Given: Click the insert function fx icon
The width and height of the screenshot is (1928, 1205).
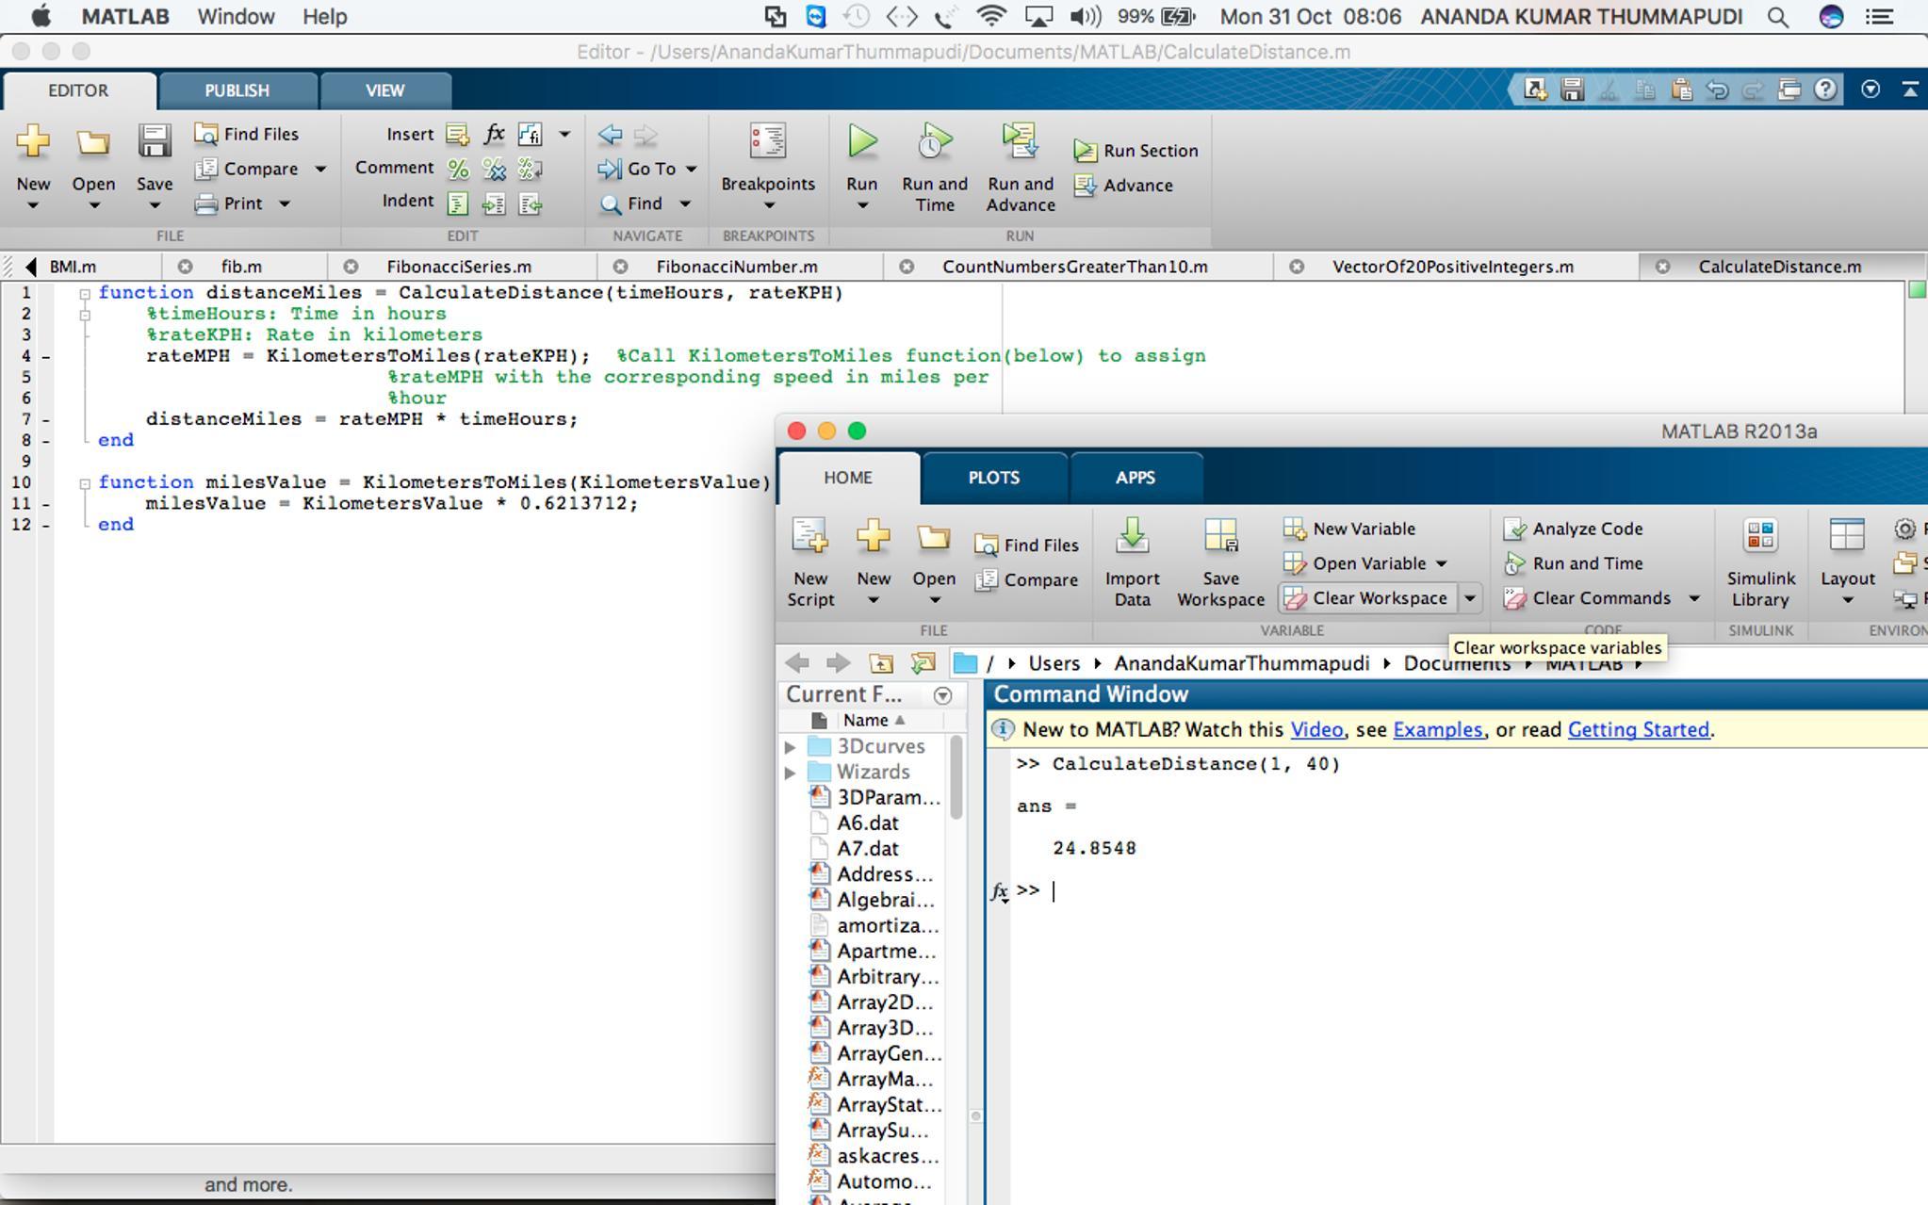Looking at the screenshot, I should 494,134.
